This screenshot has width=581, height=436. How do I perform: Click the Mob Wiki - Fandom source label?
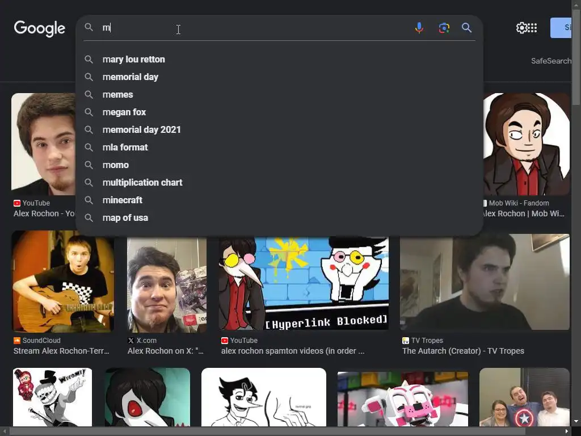coord(519,203)
